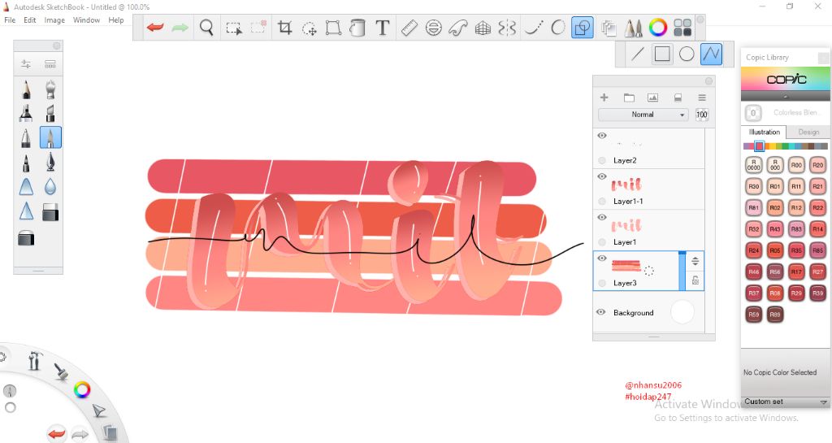Click the Background layer color circle
This screenshot has height=443, width=832.
pos(682,312)
